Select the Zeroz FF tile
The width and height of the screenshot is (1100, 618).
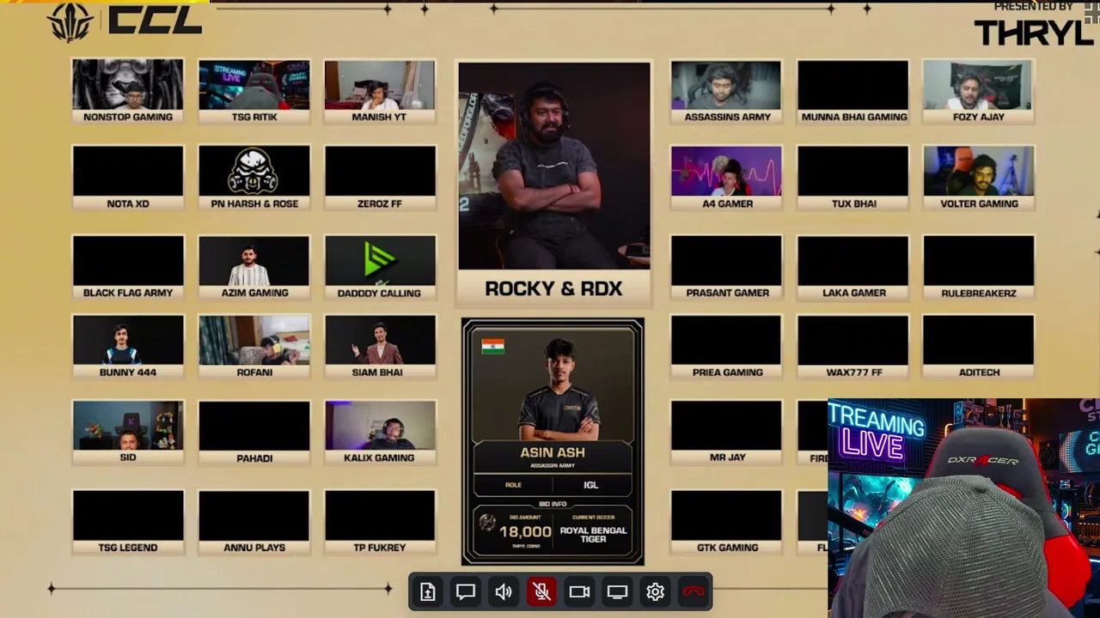click(380, 178)
